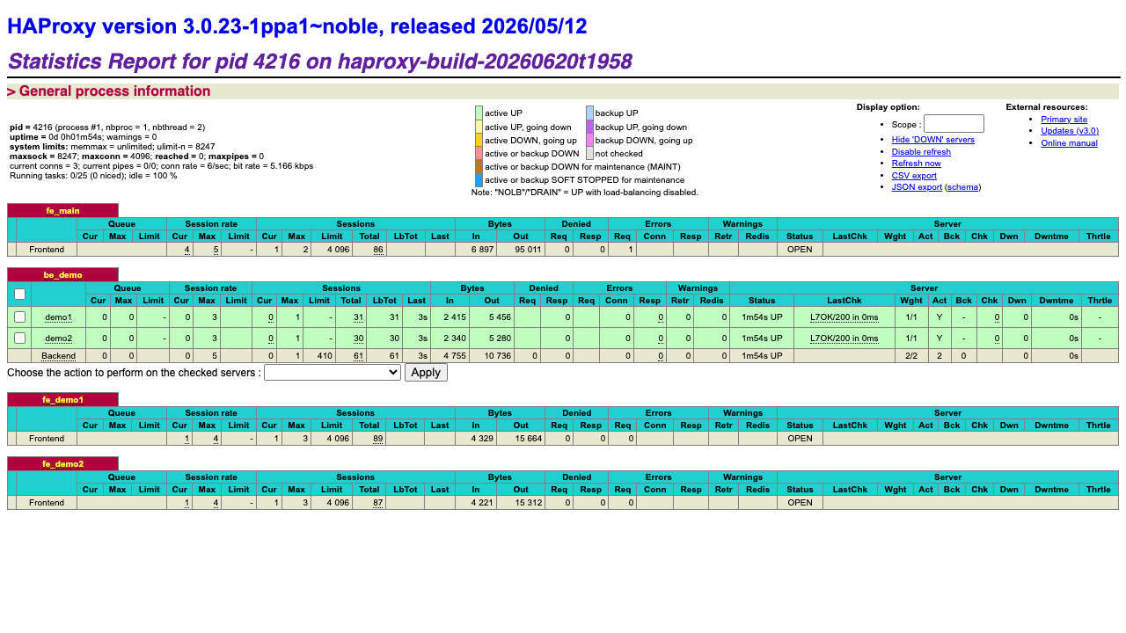
Task: Click demo2 sessions total value 30
Action: point(358,338)
